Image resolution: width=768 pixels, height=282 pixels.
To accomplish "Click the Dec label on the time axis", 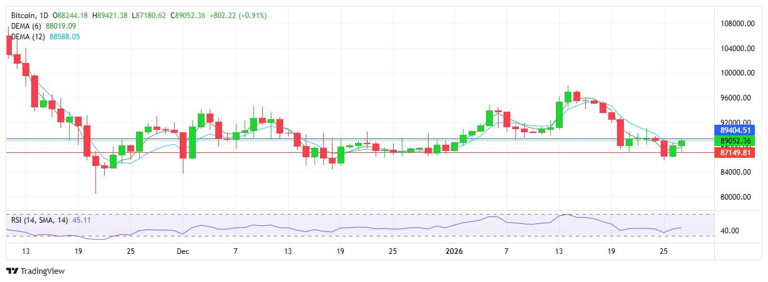I will tap(182, 251).
